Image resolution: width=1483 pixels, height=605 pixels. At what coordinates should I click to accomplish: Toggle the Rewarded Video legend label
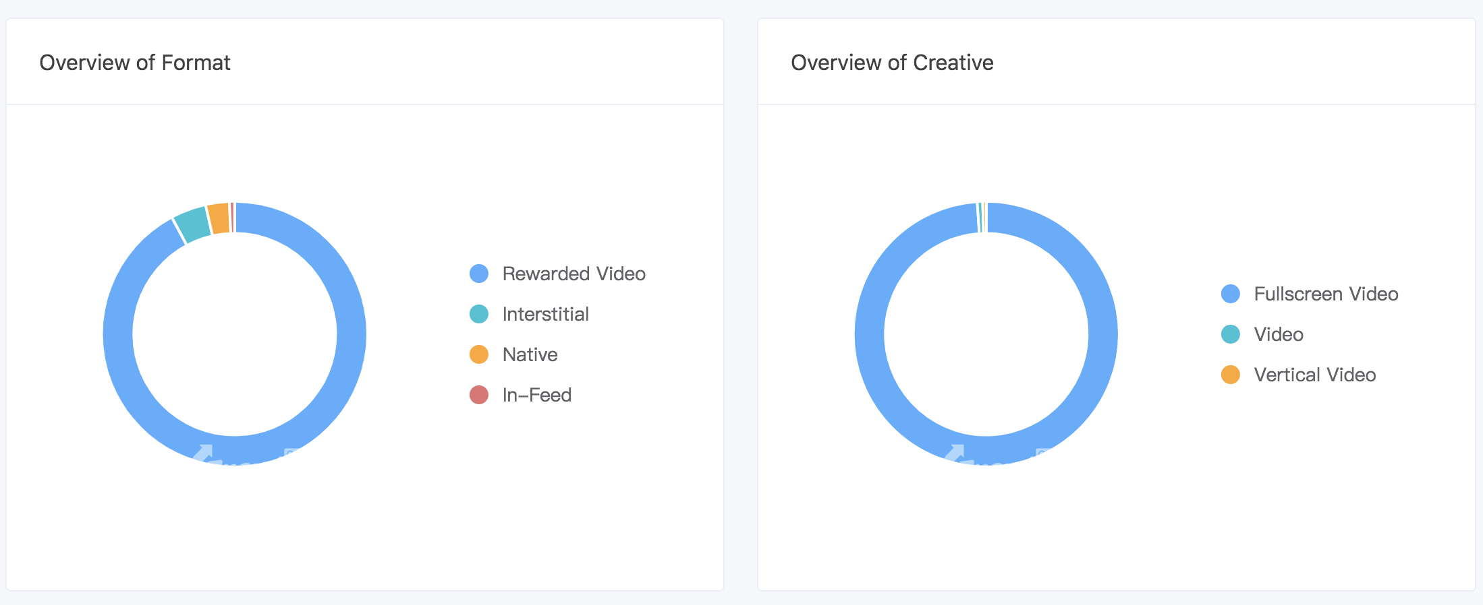[573, 274]
